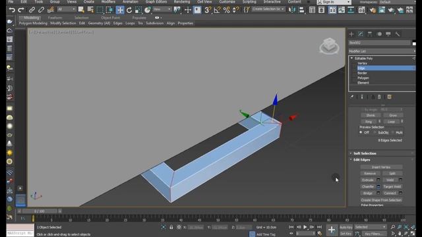Toggle the Percent Snap icon
Screen dimensions: 422x237
[226, 10]
